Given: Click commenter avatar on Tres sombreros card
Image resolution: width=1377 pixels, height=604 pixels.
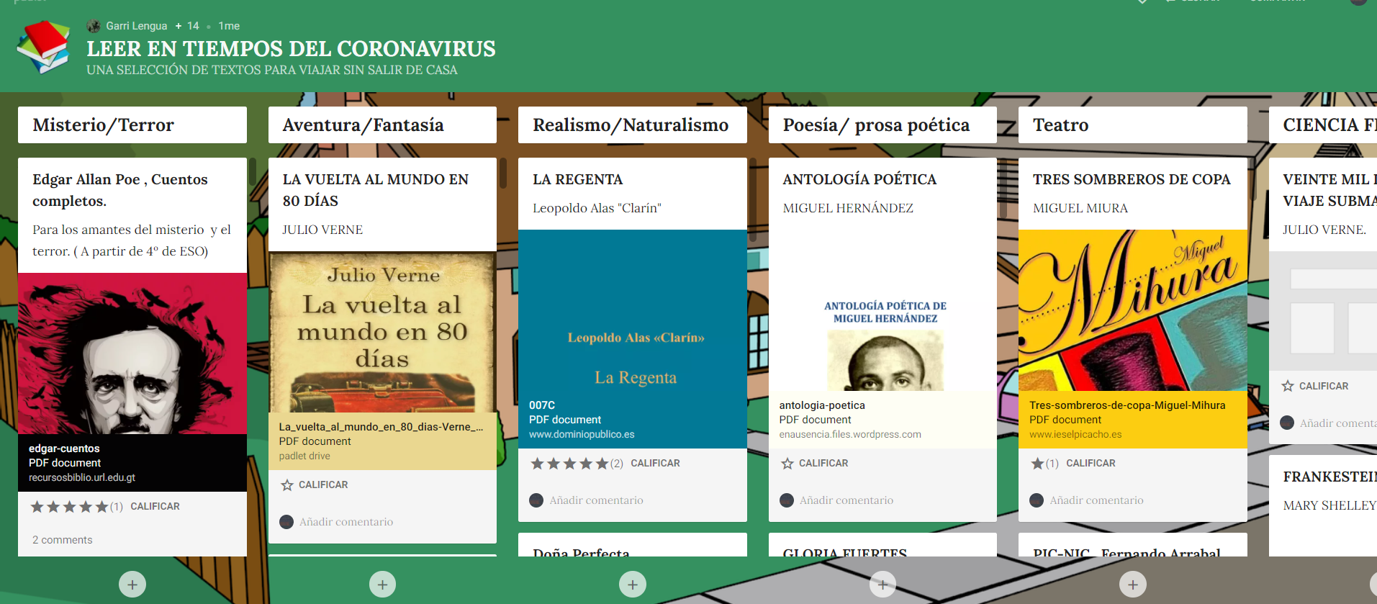Looking at the screenshot, I should tap(1037, 500).
